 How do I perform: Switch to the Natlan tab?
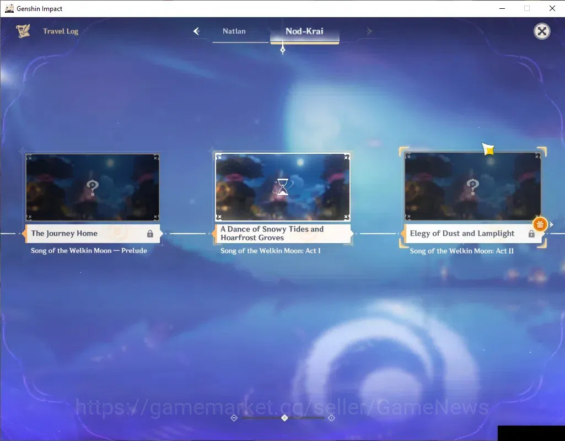click(x=234, y=31)
